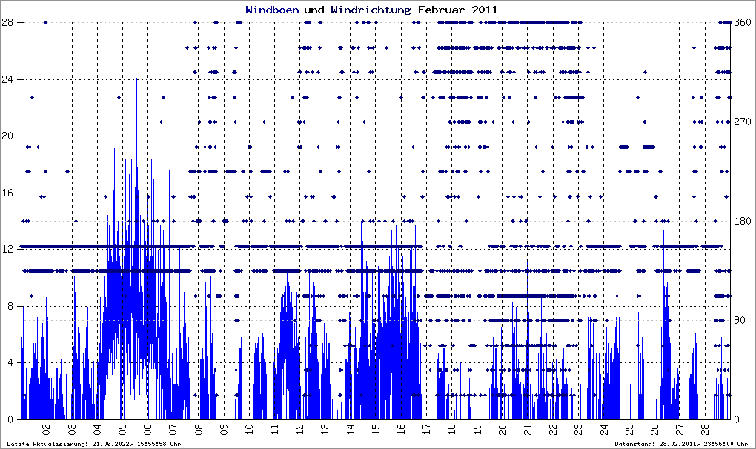This screenshot has width=756, height=449.
Task: Click the day label 13 on x-axis
Action: (x=325, y=429)
